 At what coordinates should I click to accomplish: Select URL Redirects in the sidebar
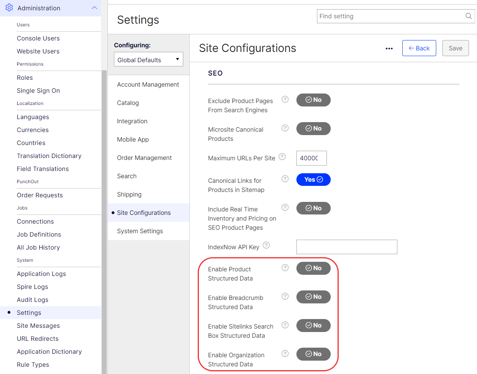pos(37,339)
